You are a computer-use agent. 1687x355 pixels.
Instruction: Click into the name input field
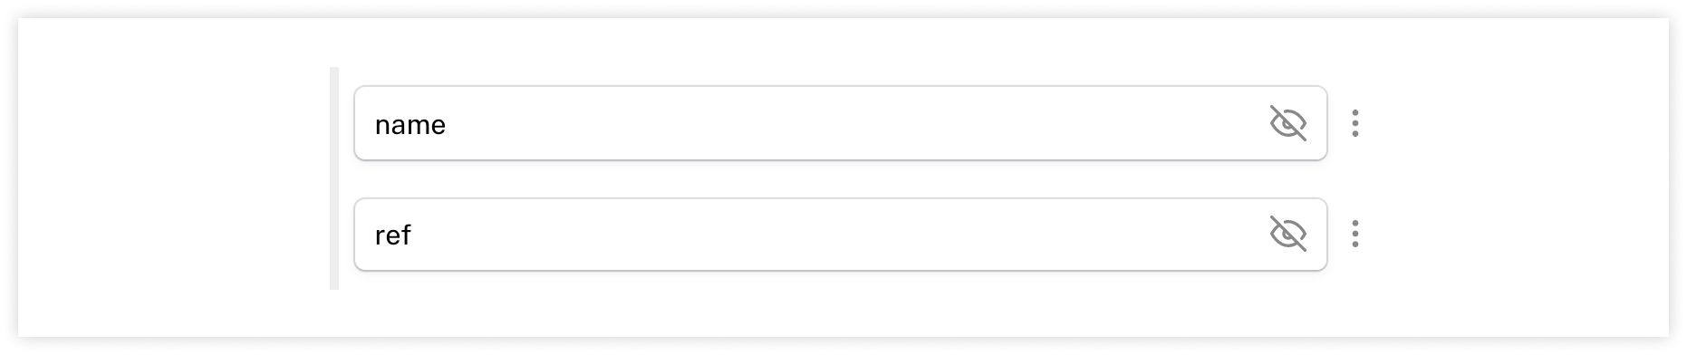(x=840, y=123)
